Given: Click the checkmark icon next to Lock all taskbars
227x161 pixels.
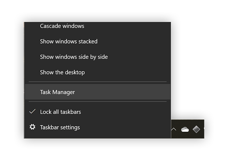Looking at the screenshot, I should pos(32,112).
